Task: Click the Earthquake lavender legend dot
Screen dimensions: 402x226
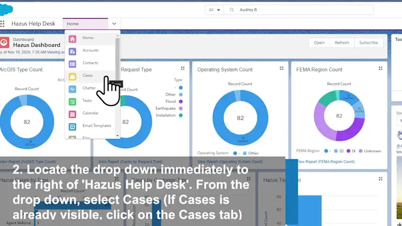Action: [181, 108]
